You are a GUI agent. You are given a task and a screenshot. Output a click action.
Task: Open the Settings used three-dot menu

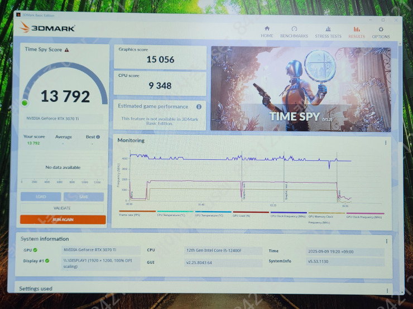[387, 290]
